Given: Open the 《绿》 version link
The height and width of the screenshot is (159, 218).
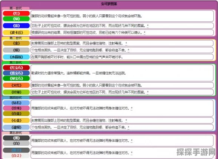Looking at the screenshot, I should coord(16,19).
